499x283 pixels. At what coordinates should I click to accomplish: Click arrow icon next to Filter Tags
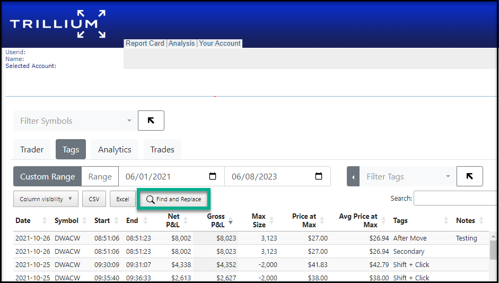(469, 176)
